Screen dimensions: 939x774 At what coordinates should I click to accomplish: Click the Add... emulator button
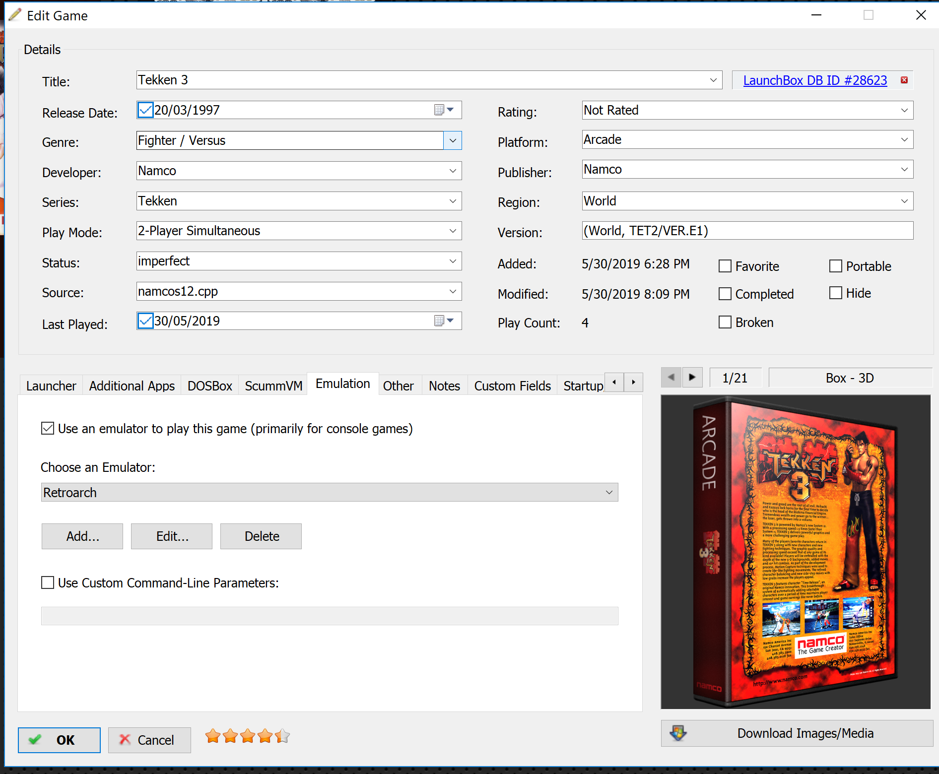coord(82,536)
